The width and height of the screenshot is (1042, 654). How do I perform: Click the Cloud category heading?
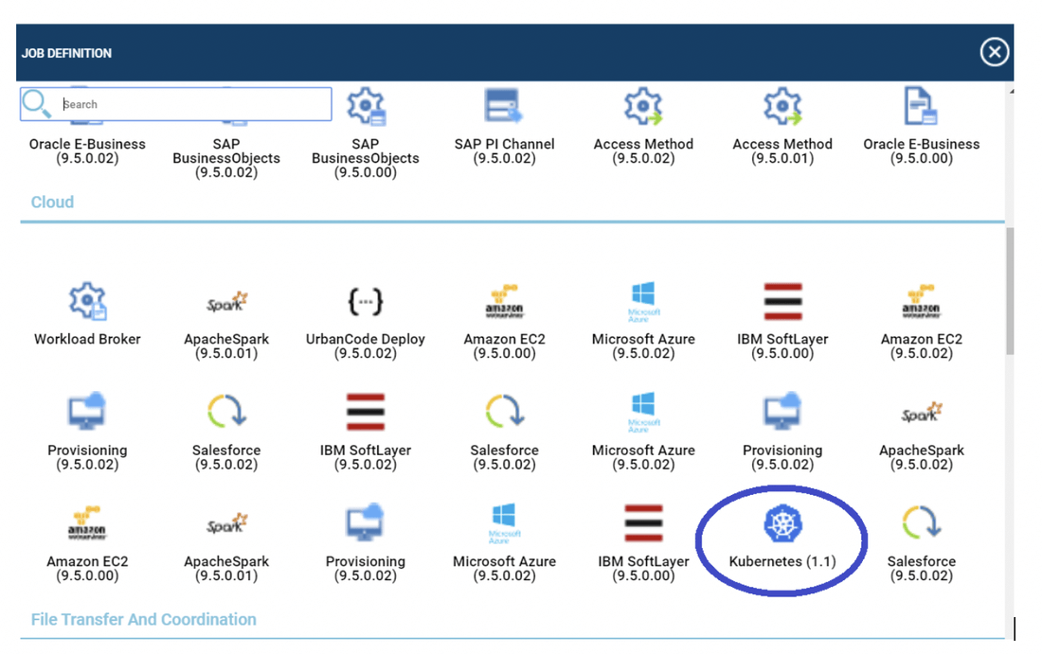pyautogui.click(x=52, y=202)
